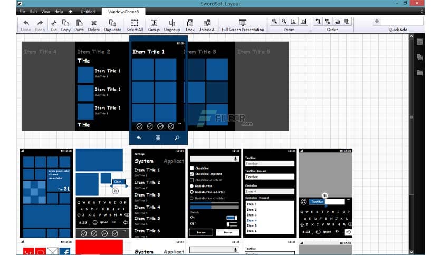The width and height of the screenshot is (441, 255).
Task: Toggle the On switch in the mockup
Action: (x=232, y=218)
